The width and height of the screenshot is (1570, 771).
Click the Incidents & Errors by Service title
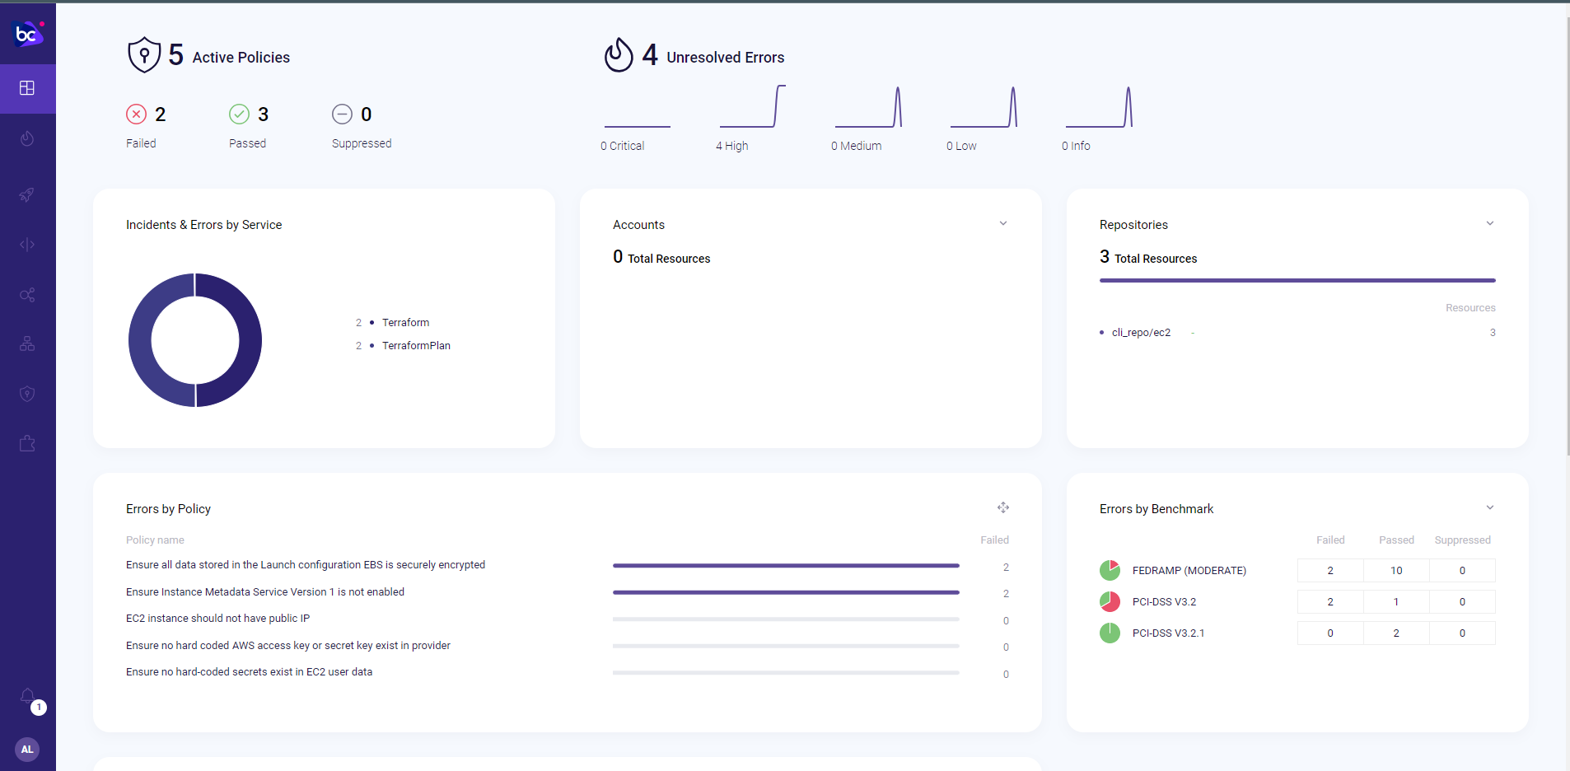[203, 225]
